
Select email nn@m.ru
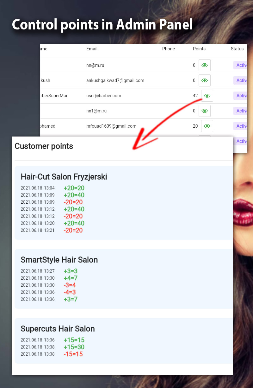pyautogui.click(x=95, y=65)
